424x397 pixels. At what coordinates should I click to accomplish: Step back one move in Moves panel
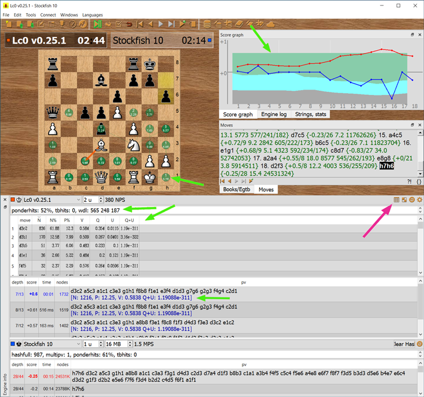tap(231, 180)
